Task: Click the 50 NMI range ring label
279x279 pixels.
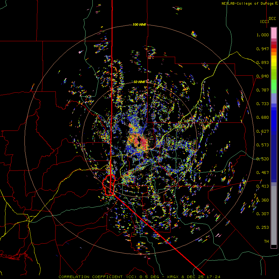Action: 139,82
